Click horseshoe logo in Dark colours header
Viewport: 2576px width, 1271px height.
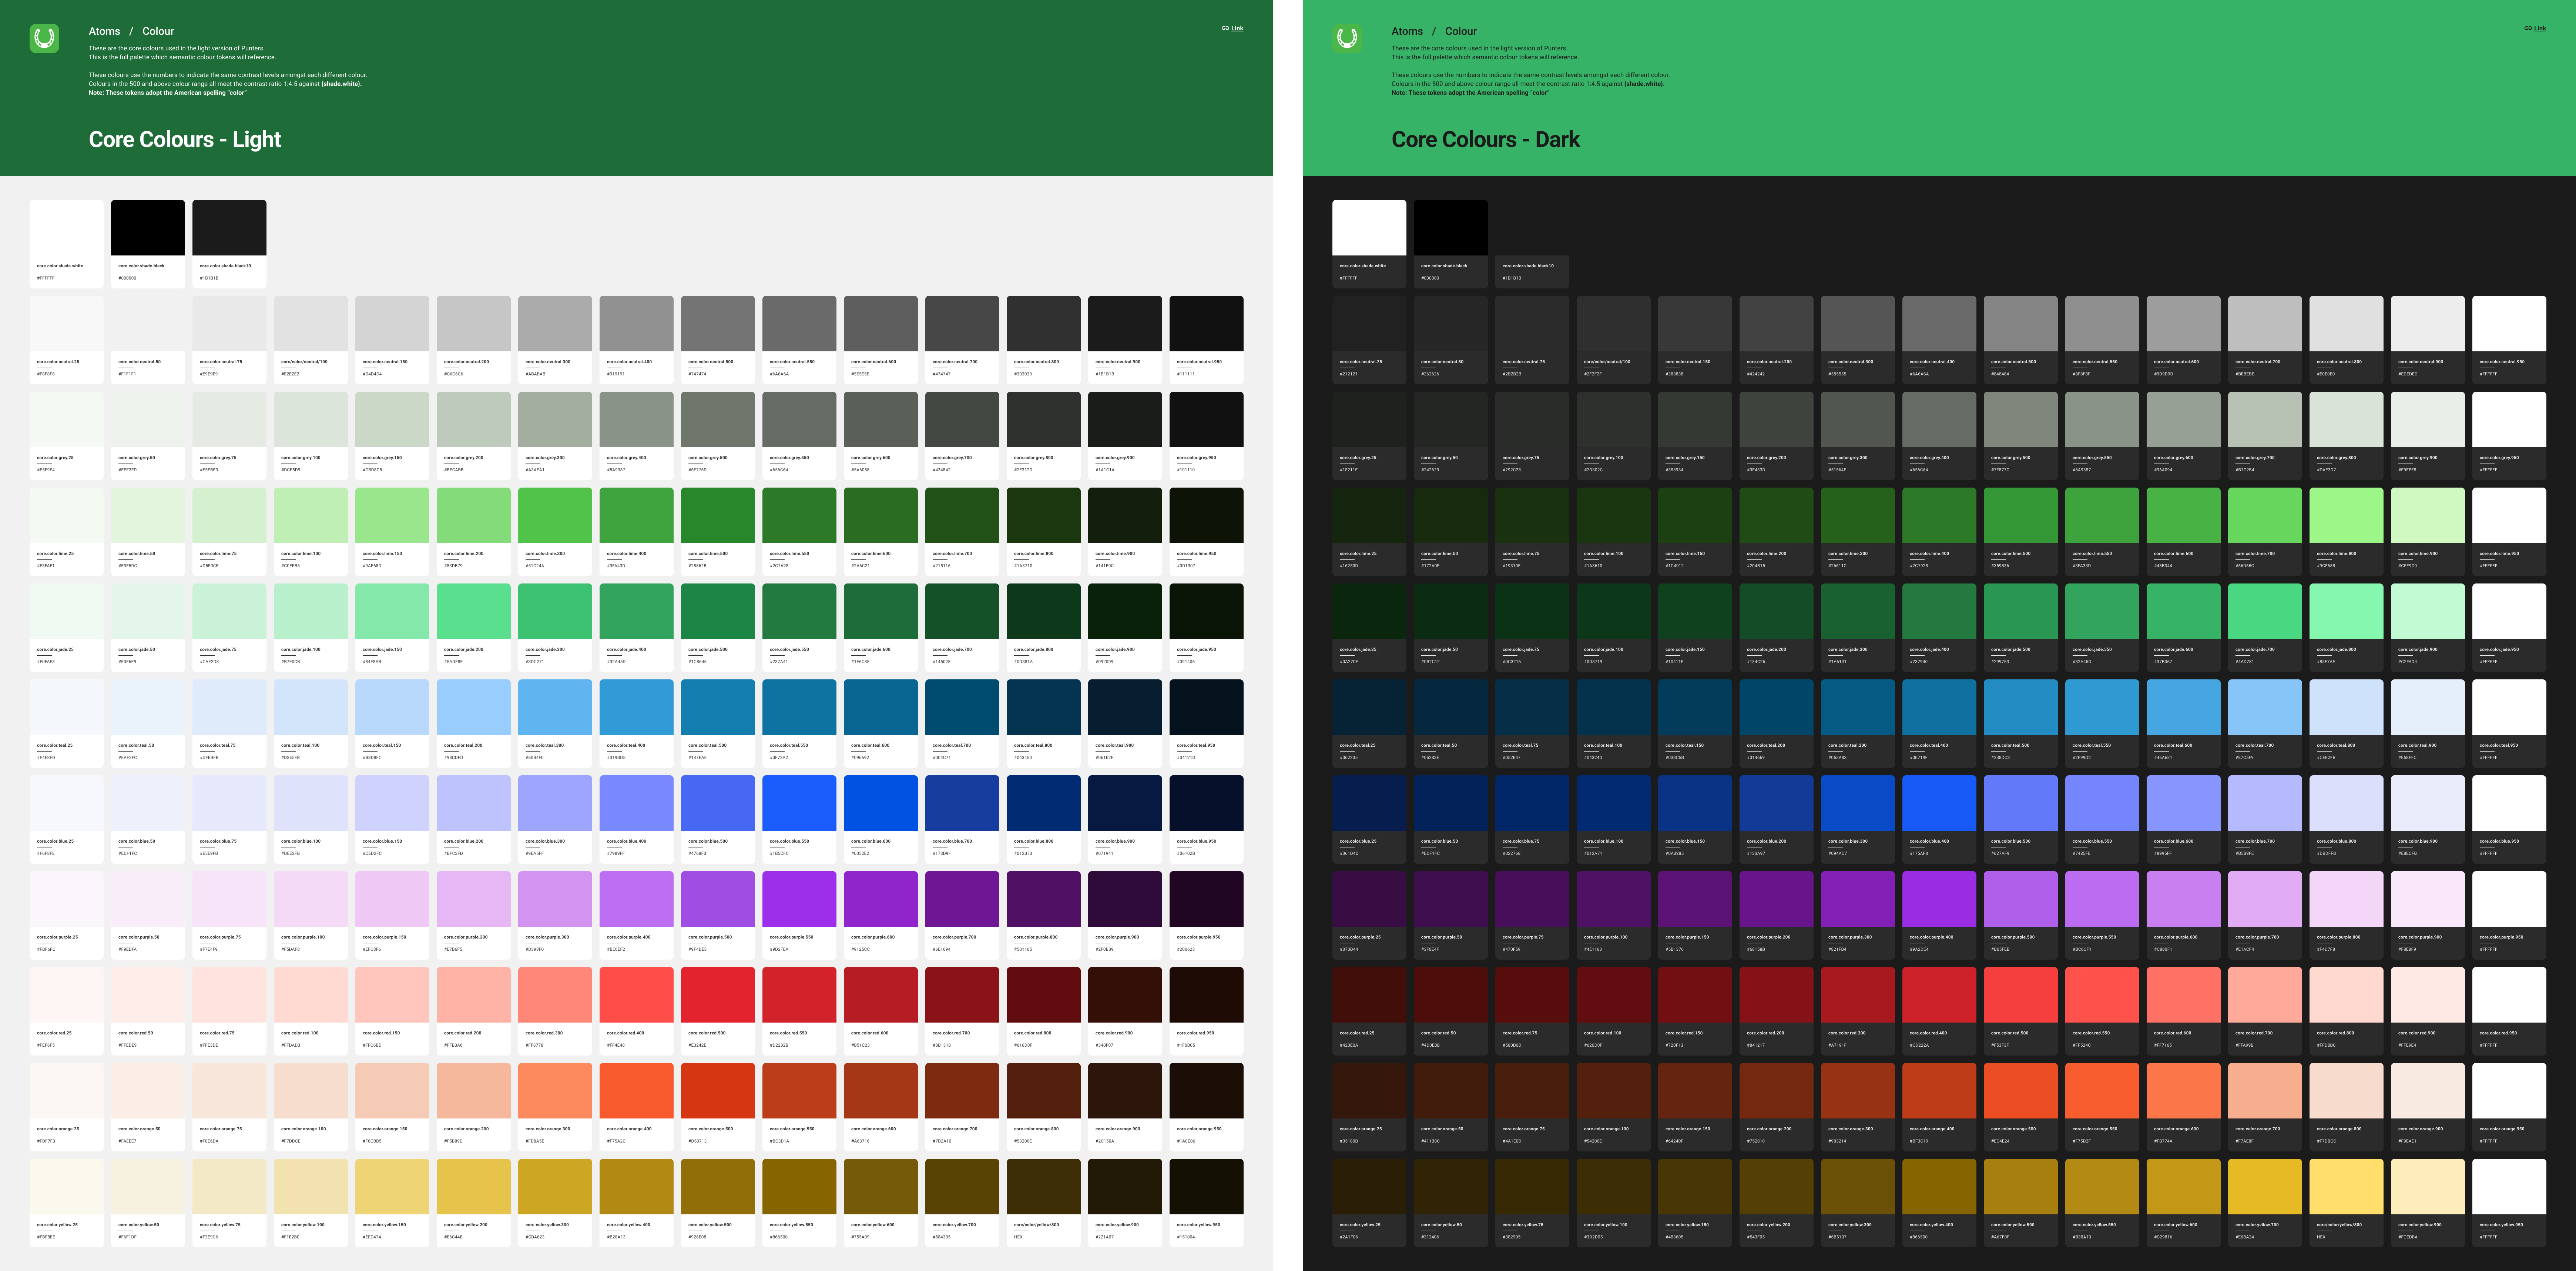(x=1347, y=39)
